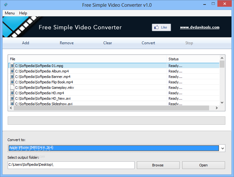Maximize the Video Converter window
This screenshot has height=177, width=234.
coord(213,4)
